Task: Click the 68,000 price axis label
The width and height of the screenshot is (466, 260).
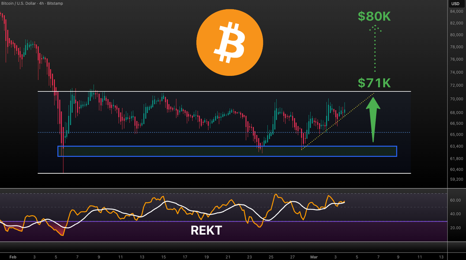Action: point(457,113)
